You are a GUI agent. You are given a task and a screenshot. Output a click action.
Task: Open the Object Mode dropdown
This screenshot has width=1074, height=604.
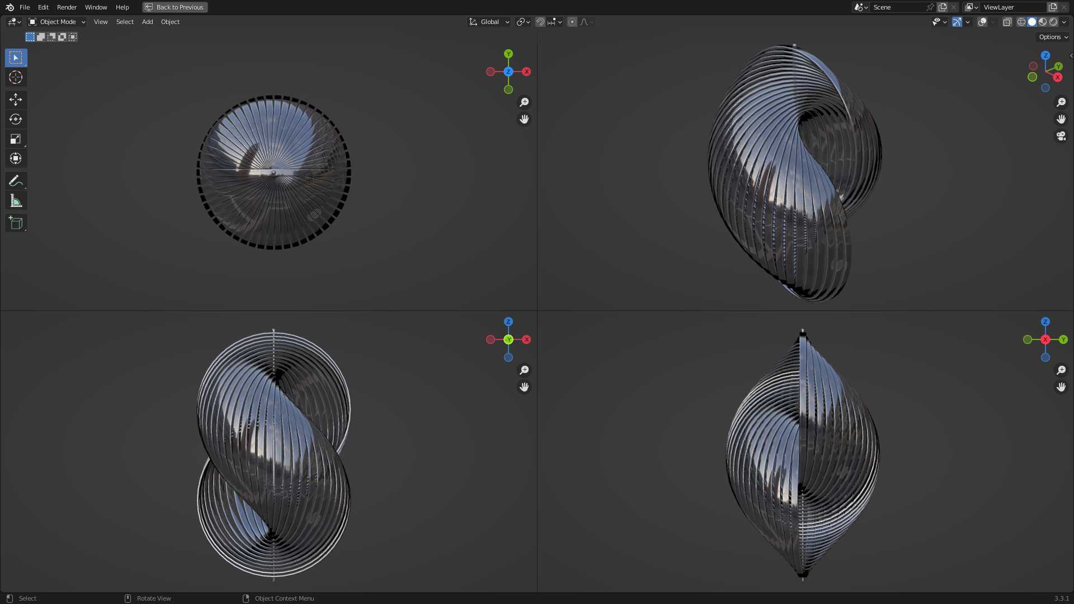(57, 22)
